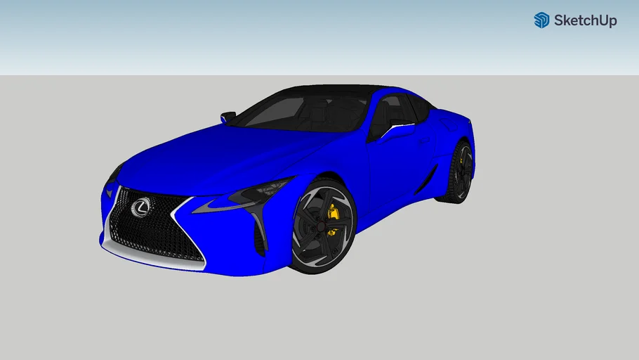
Task: Click the headlight at the image's left edge
Action: click(x=115, y=173)
